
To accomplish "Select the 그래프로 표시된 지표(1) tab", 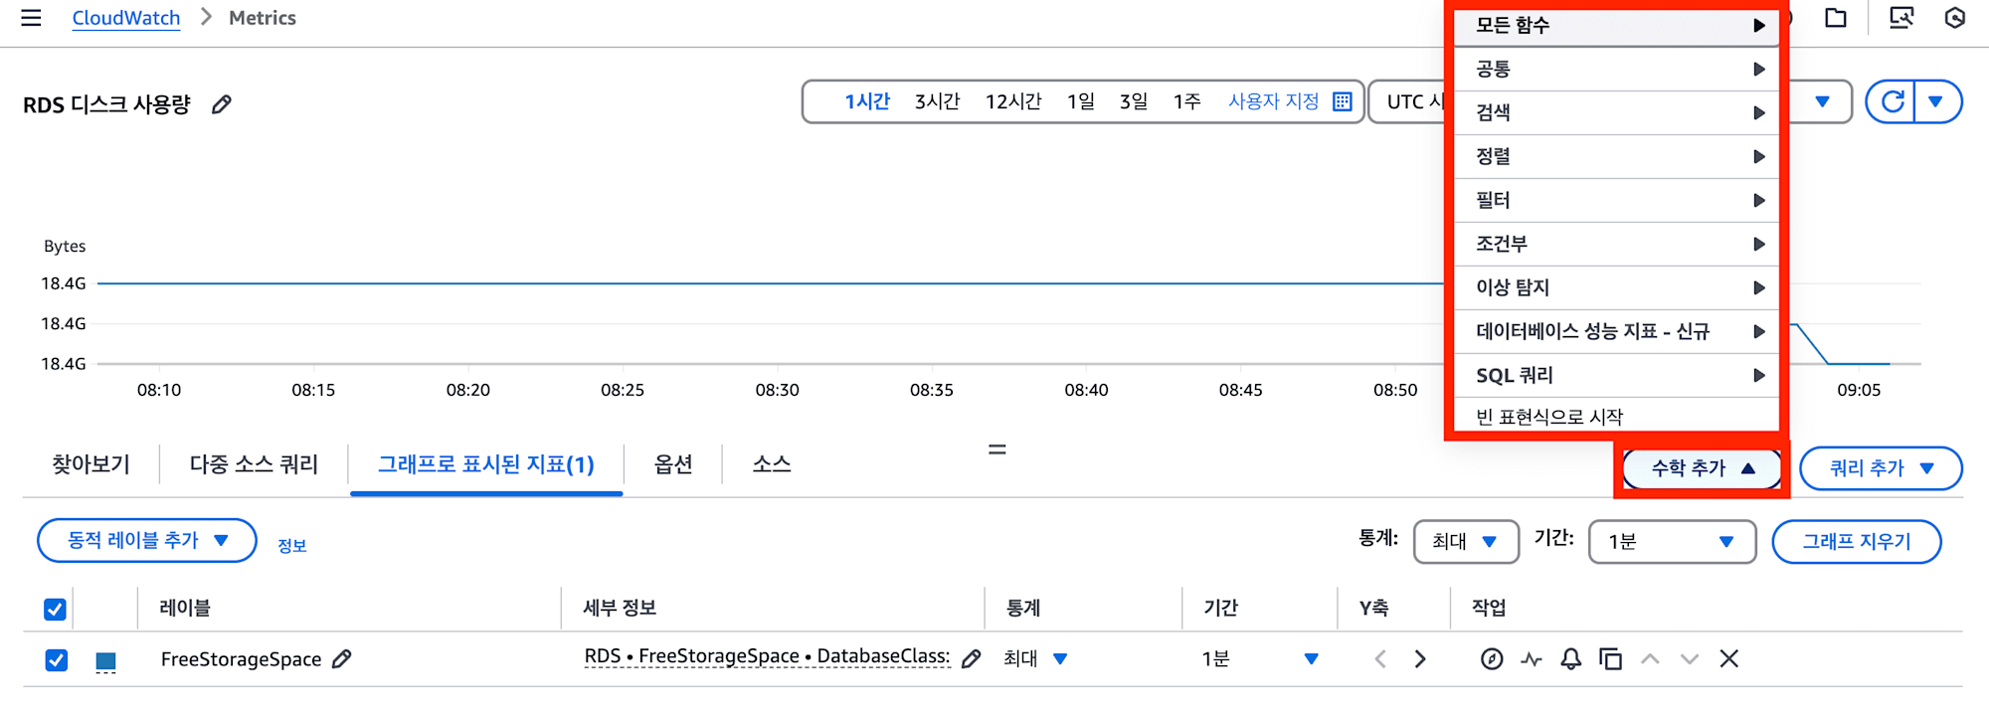I will click(x=486, y=464).
